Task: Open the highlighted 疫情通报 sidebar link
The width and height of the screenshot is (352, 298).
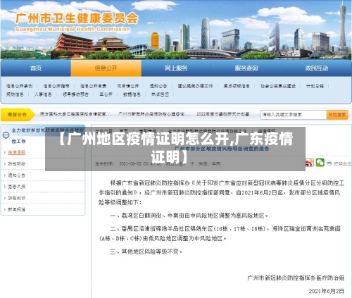Action: point(17,152)
